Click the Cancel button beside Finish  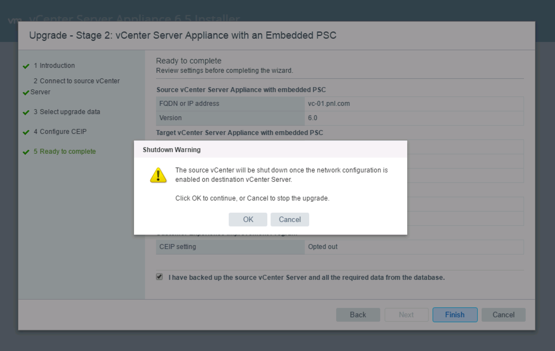[503, 315]
